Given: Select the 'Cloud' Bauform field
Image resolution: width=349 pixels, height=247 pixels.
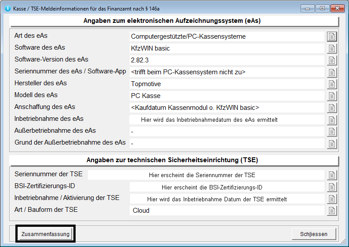Looking at the screenshot, I should [x=227, y=211].
